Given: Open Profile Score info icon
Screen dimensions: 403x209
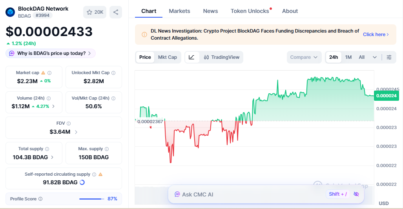Looking at the screenshot, I should click(40, 199).
